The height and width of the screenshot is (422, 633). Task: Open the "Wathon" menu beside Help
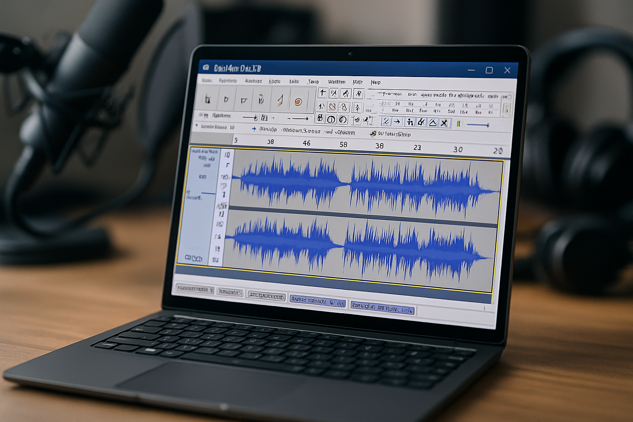click(x=337, y=82)
